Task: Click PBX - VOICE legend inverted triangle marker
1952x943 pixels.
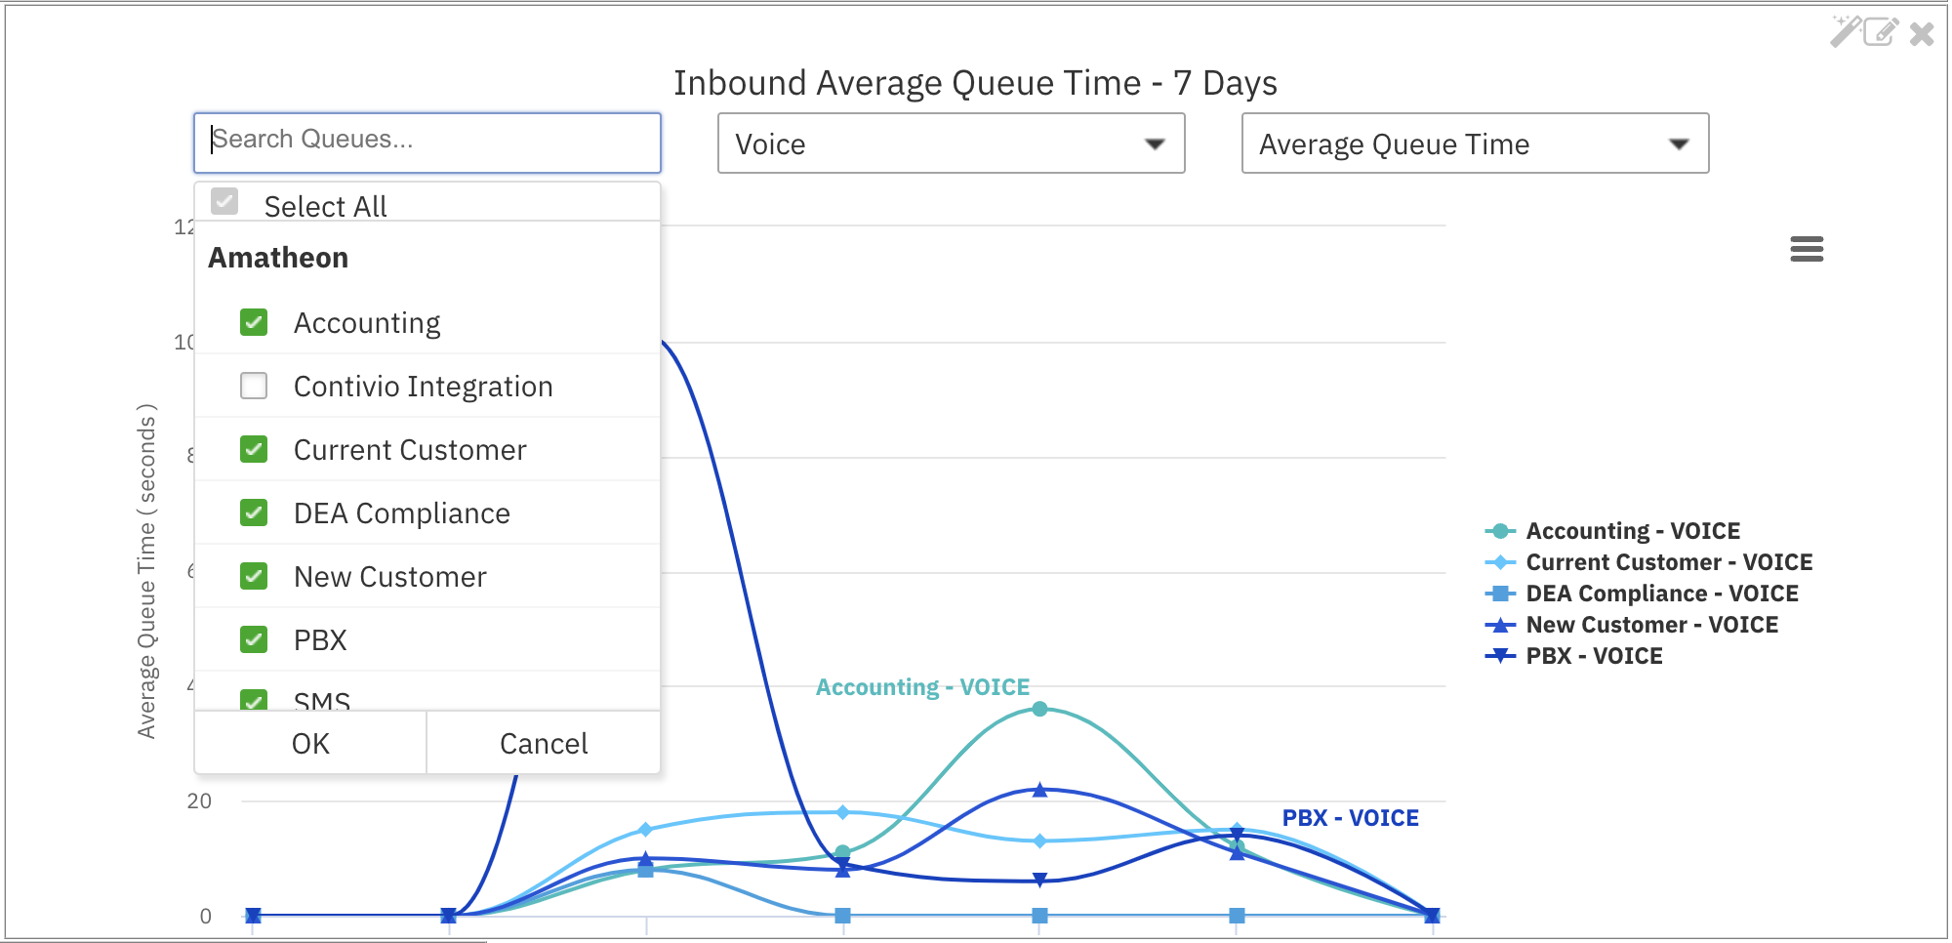Action: click(1500, 656)
